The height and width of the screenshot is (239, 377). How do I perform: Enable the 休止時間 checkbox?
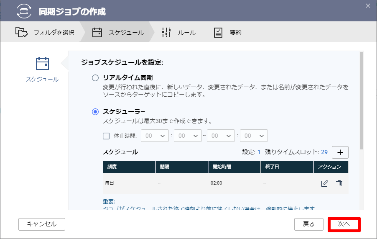coord(106,136)
